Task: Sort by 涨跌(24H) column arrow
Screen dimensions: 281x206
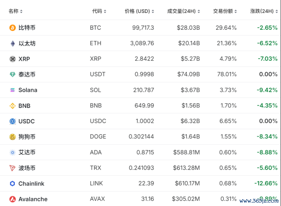Action: pos(277,11)
